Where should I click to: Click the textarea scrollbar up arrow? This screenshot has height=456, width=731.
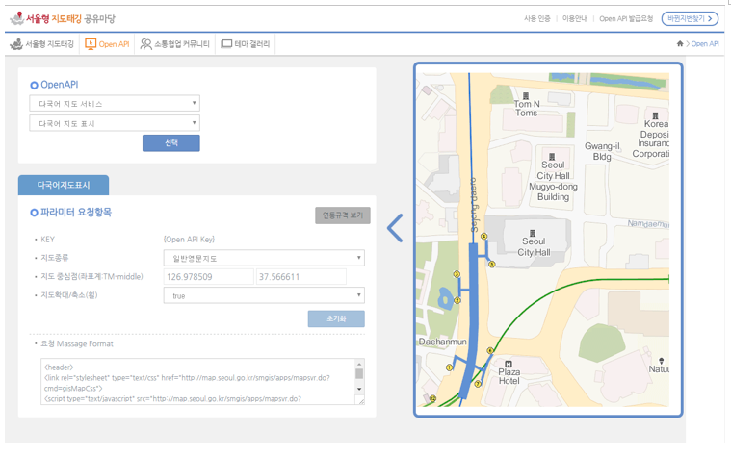click(x=359, y=365)
